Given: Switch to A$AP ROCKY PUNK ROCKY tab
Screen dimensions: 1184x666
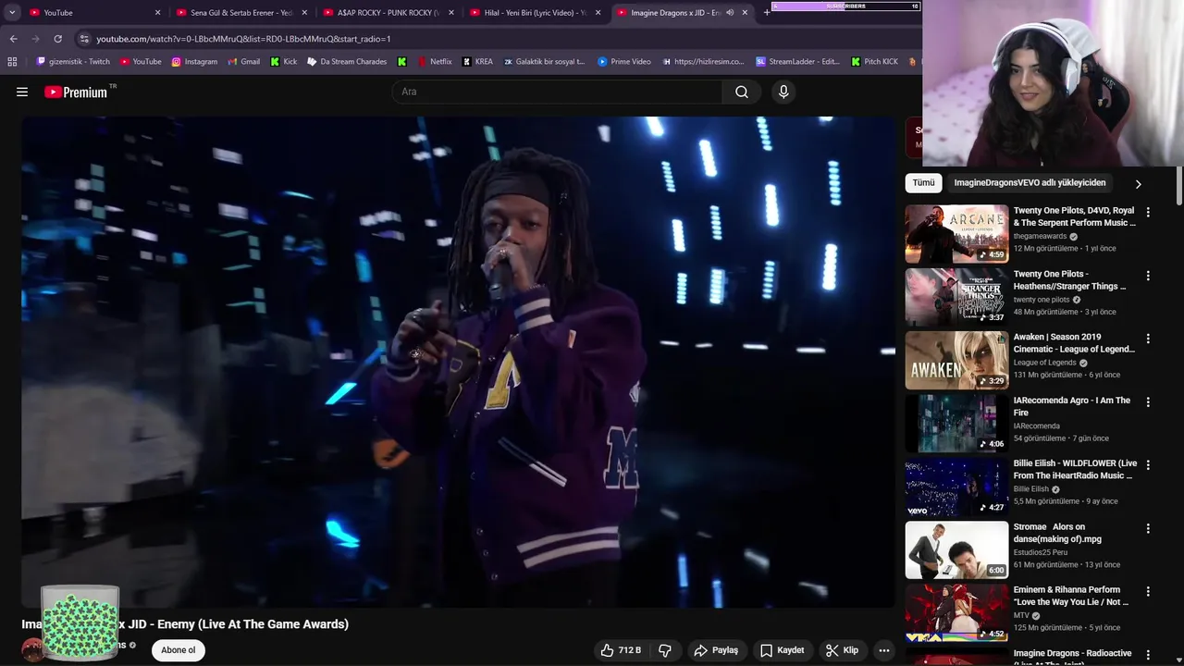Looking at the screenshot, I should point(388,12).
